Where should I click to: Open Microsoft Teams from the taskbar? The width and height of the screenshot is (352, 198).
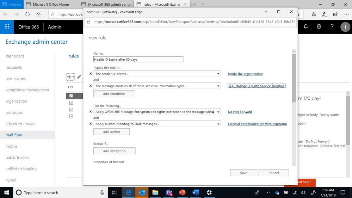point(169,192)
